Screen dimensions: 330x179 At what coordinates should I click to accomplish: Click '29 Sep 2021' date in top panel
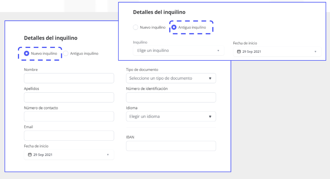click(251, 52)
